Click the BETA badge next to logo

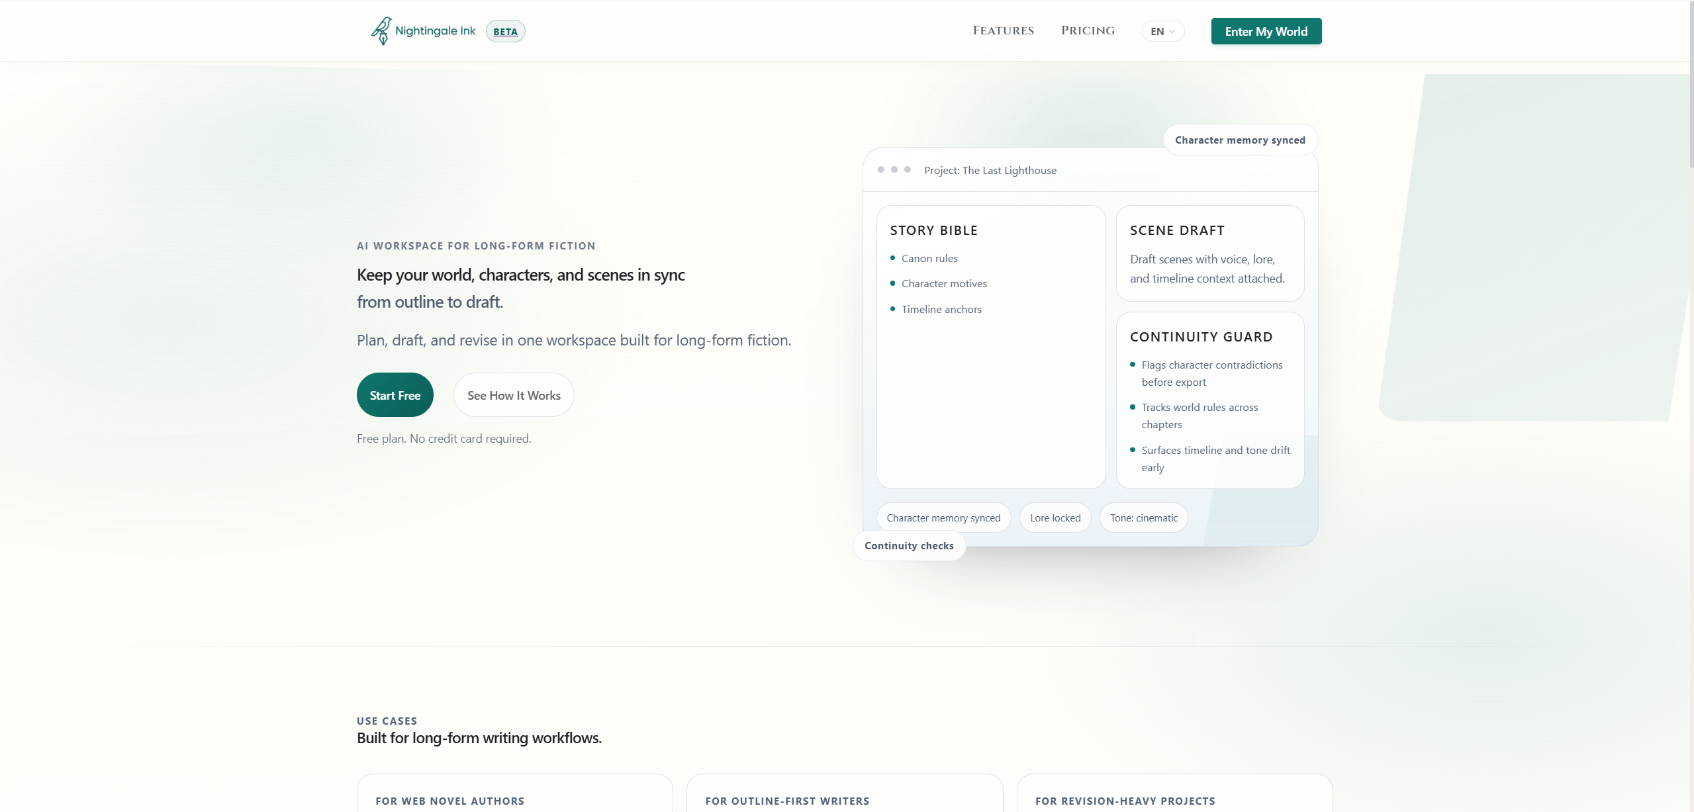click(x=505, y=31)
